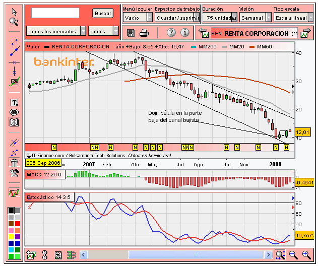Click the search input field

point(55,13)
